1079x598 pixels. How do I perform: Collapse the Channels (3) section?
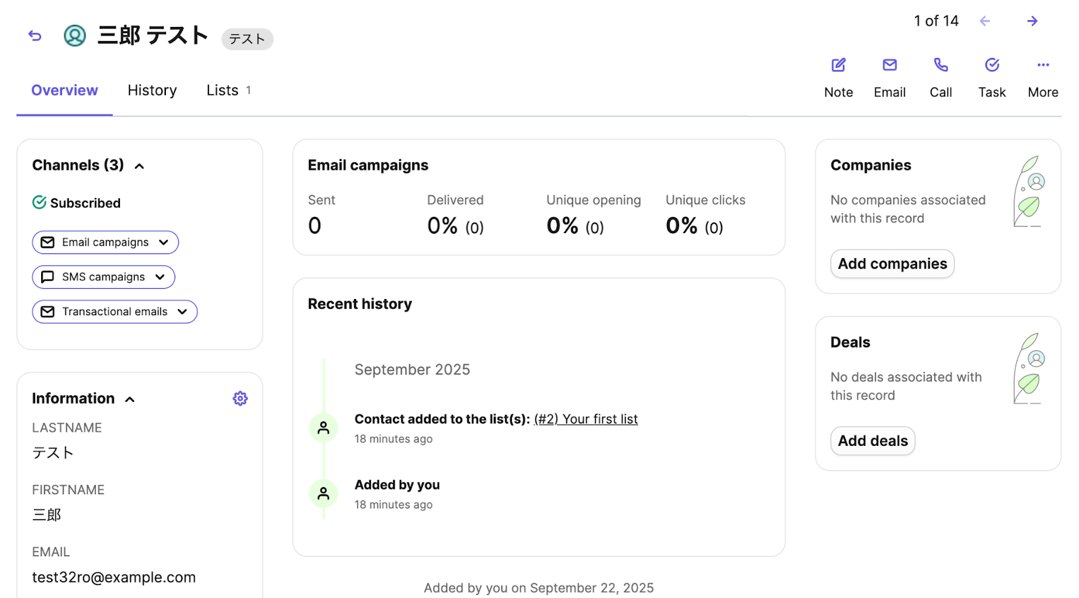tap(140, 166)
